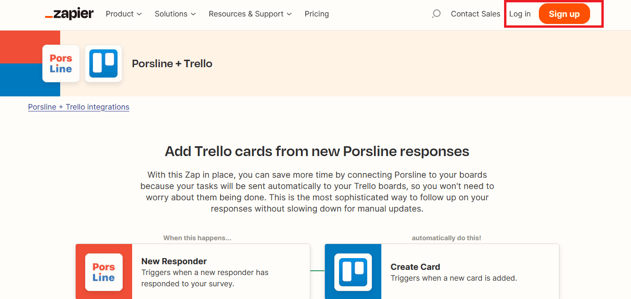Click the Zapier logo
The height and width of the screenshot is (299, 631).
(x=69, y=14)
